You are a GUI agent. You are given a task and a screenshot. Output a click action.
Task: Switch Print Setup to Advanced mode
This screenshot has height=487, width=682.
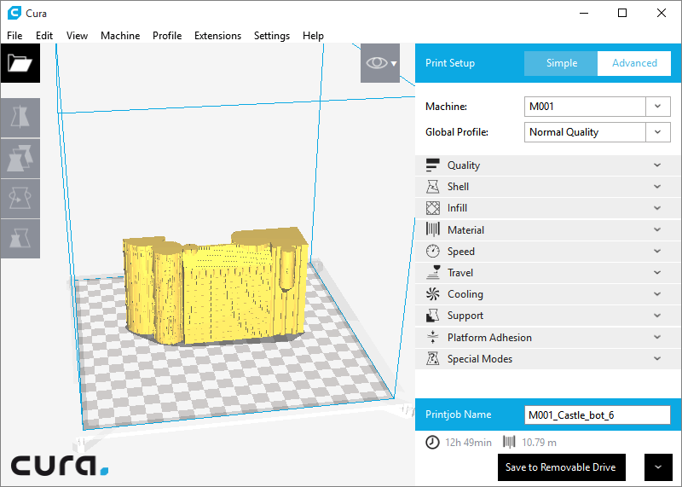[634, 63]
